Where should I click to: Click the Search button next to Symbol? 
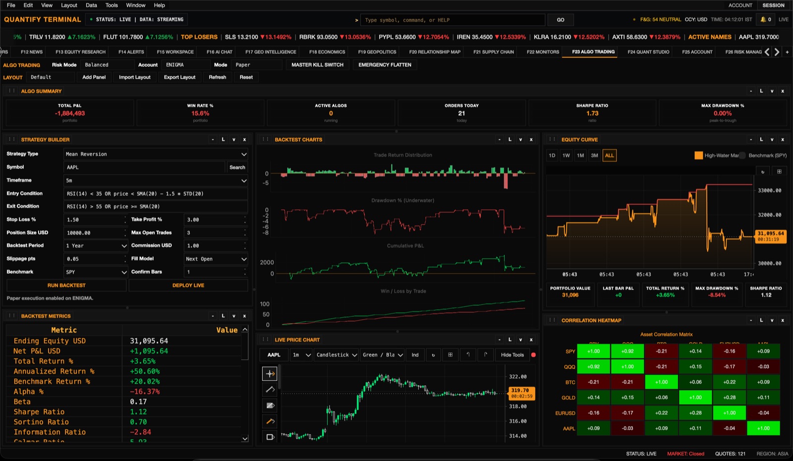pyautogui.click(x=237, y=168)
